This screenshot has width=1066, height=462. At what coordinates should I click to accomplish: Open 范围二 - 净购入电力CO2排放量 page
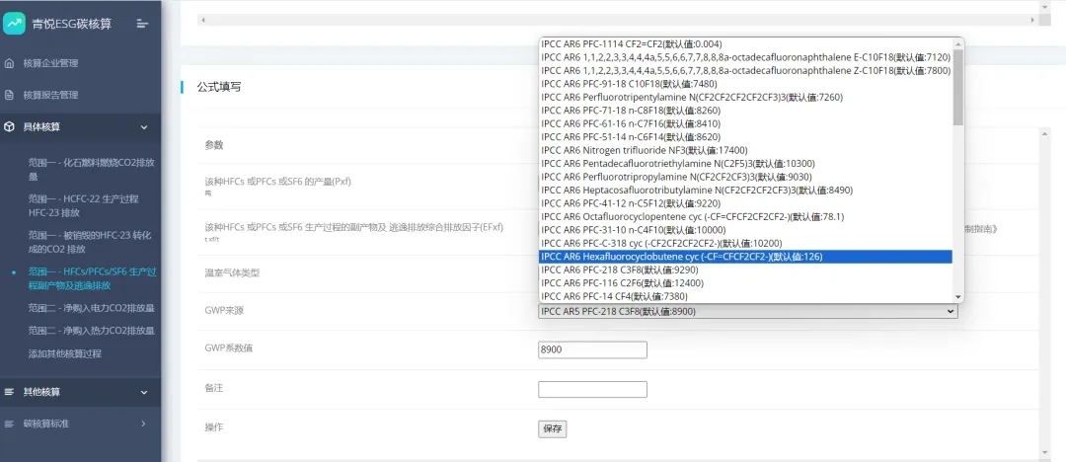pos(91,308)
